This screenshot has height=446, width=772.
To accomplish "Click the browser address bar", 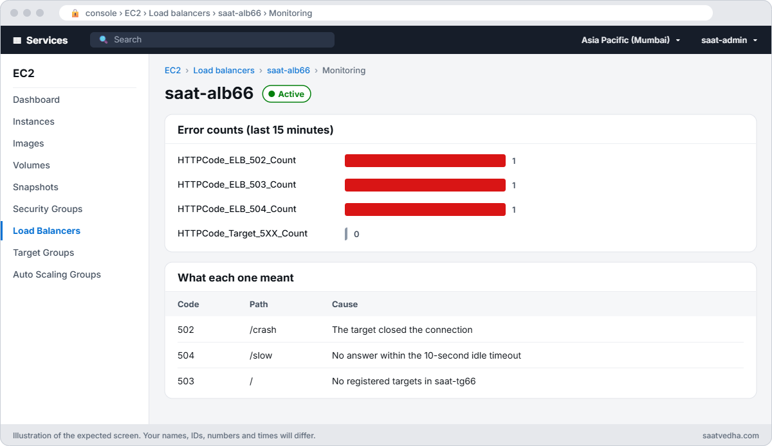I will tap(386, 13).
